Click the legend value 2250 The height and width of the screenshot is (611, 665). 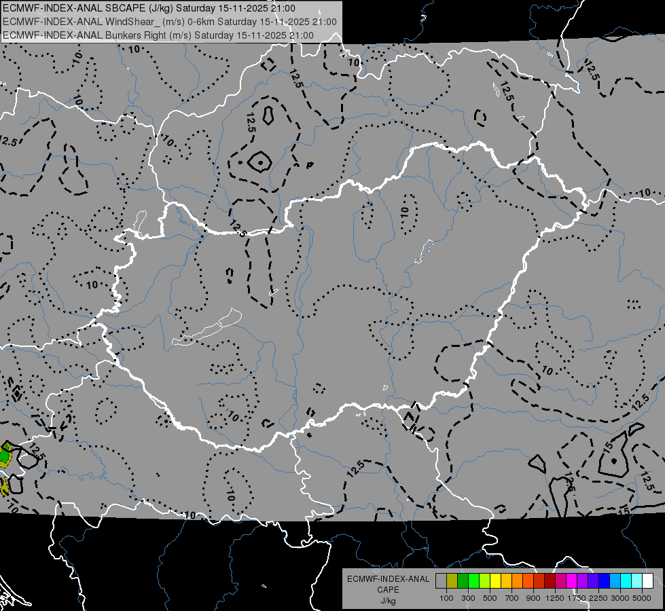tap(598, 598)
